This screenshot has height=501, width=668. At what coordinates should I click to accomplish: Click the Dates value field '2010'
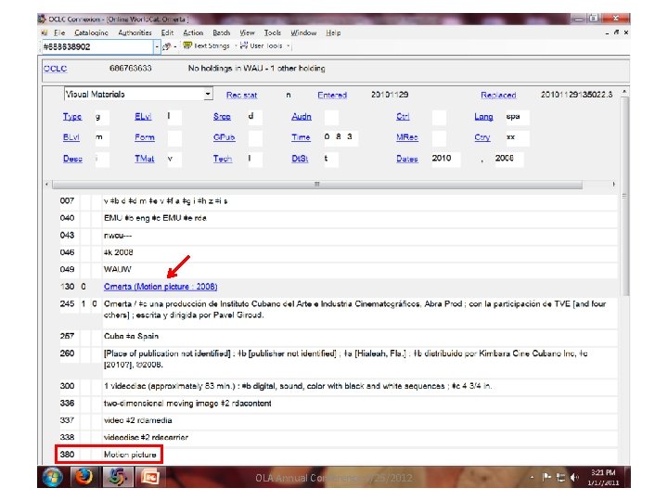[x=445, y=159]
